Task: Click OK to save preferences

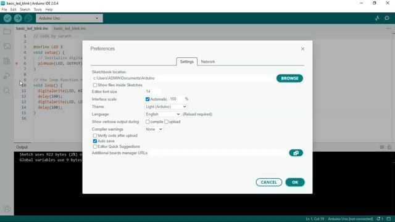Action: [x=295, y=183]
